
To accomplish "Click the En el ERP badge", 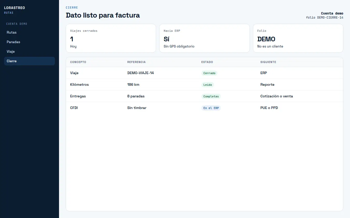I will pos(211,108).
